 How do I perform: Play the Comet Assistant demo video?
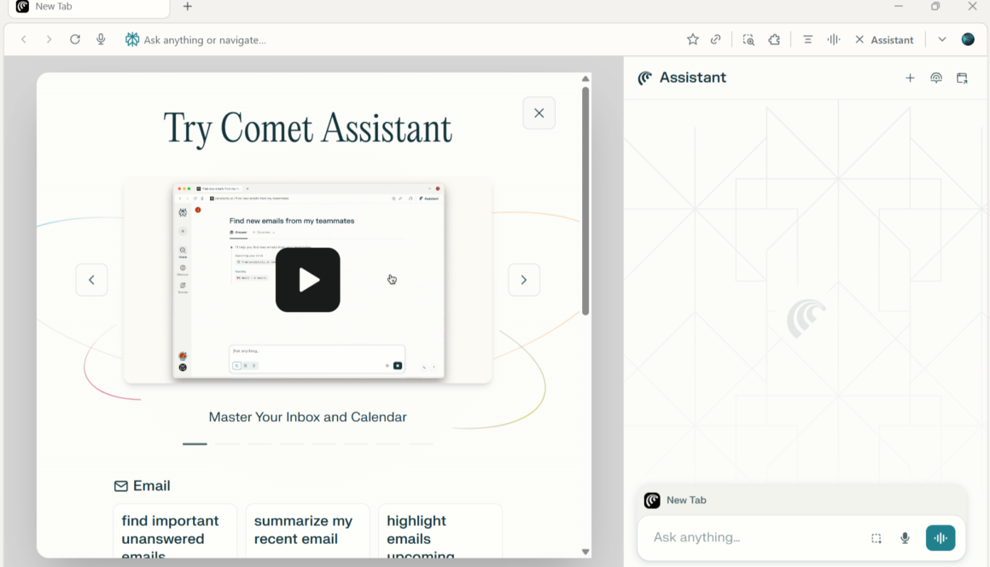click(x=307, y=279)
